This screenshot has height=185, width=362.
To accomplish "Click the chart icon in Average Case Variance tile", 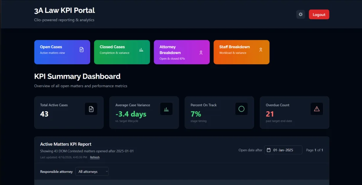I will coord(166,109).
